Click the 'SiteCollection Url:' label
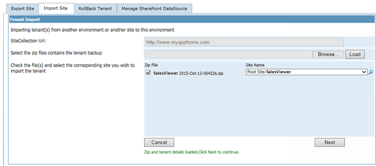This screenshot has height=166, width=376. coord(28,40)
